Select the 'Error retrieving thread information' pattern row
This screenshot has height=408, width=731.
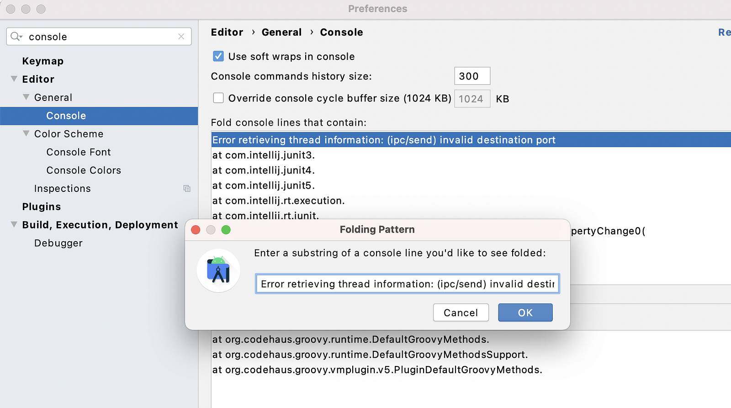471,140
